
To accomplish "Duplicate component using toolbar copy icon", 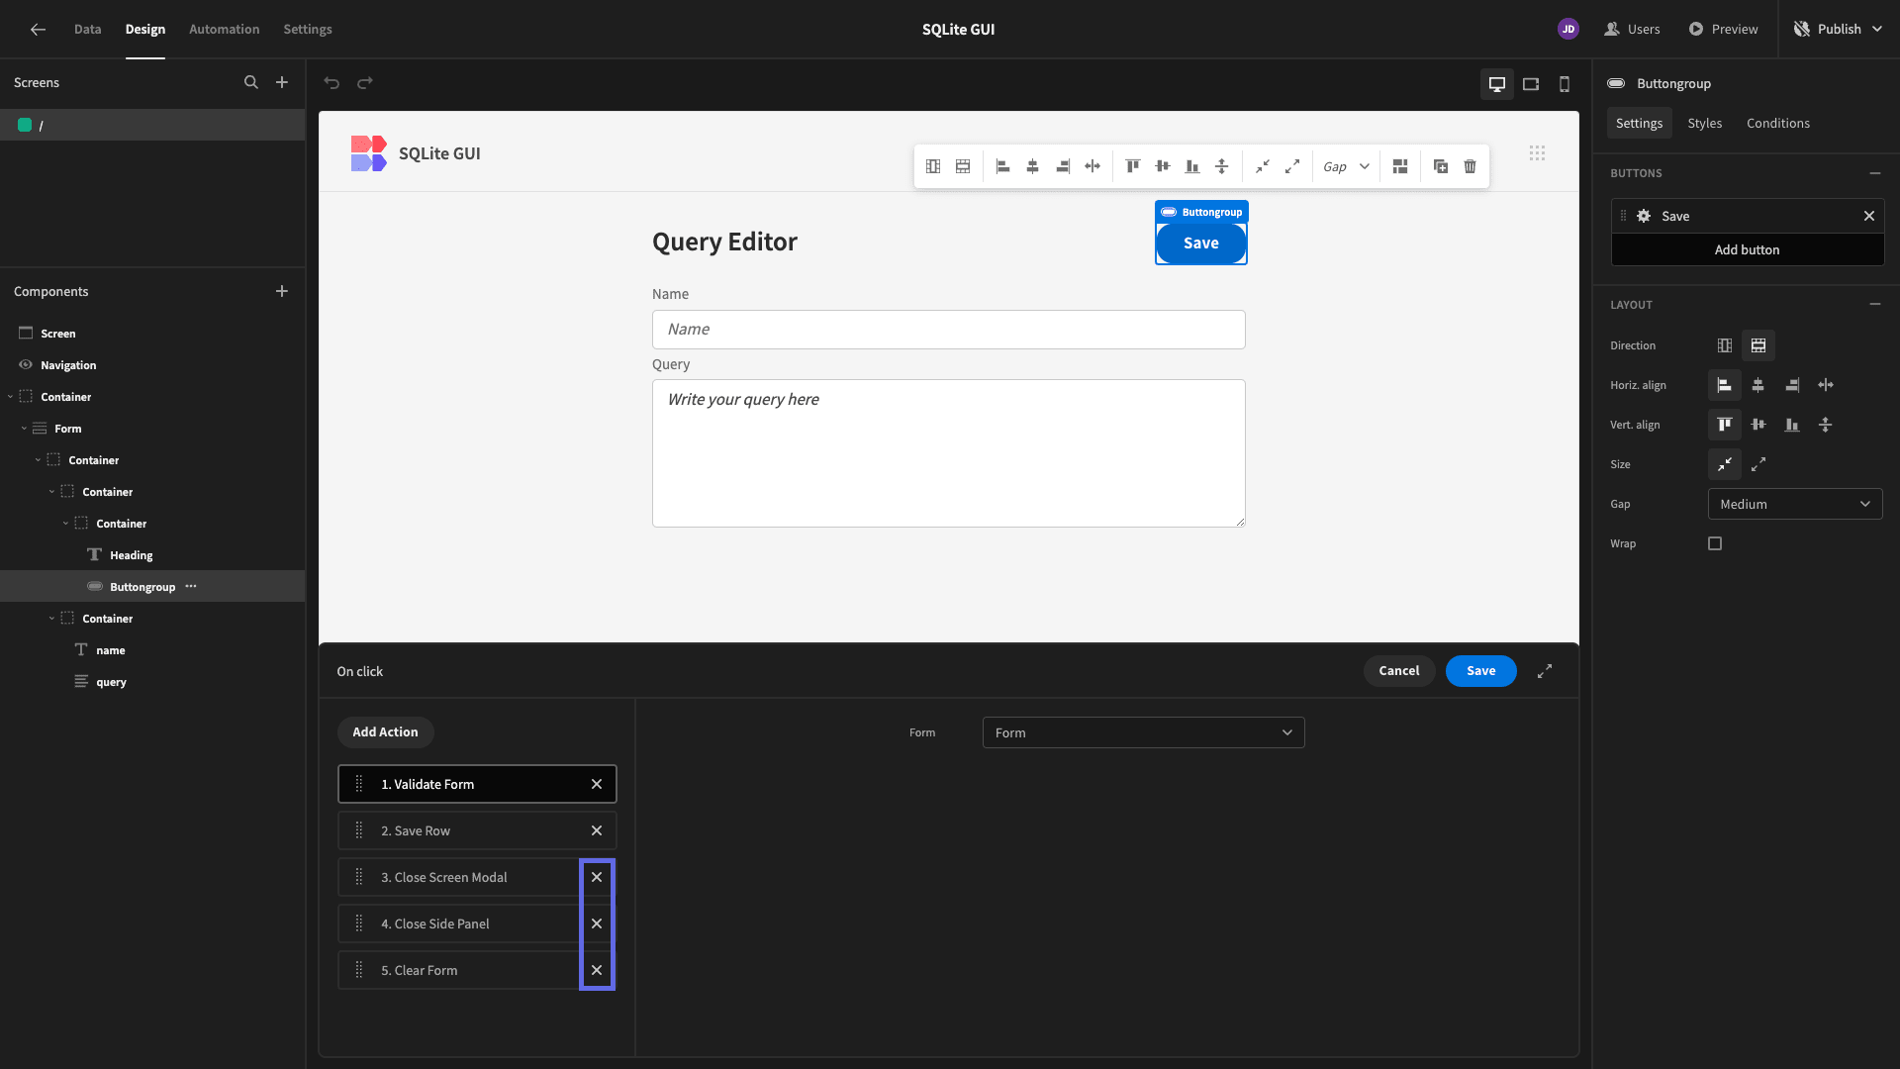I will coord(1441,166).
